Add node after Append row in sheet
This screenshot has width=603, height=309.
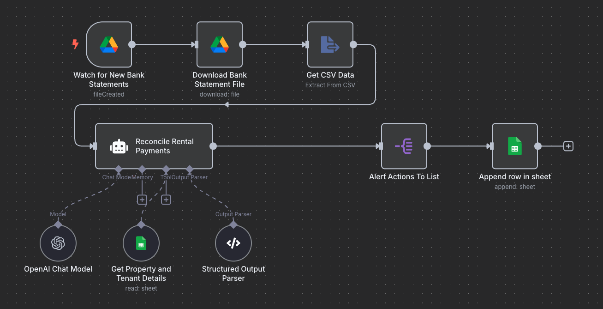coord(568,146)
